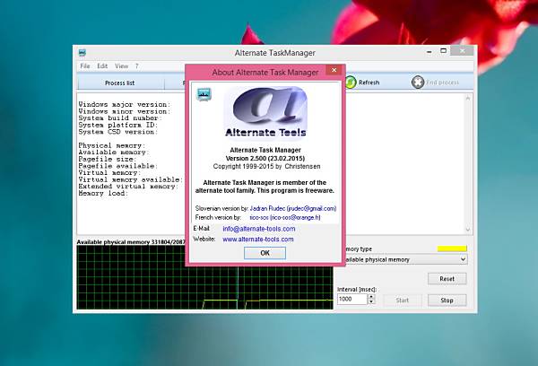This screenshot has height=366, width=538.
Task: Click the Alternate TaskManager title bar icon
Action: [82, 53]
